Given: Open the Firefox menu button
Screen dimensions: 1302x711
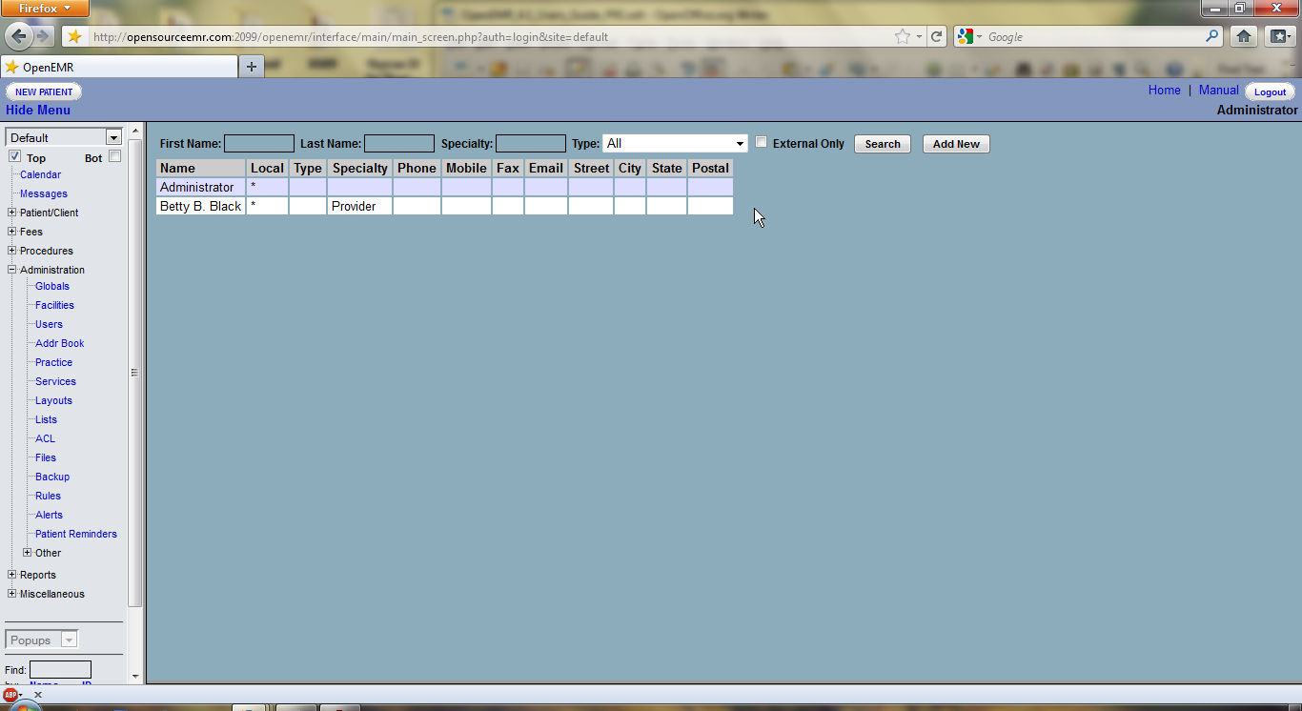Looking at the screenshot, I should click(45, 9).
